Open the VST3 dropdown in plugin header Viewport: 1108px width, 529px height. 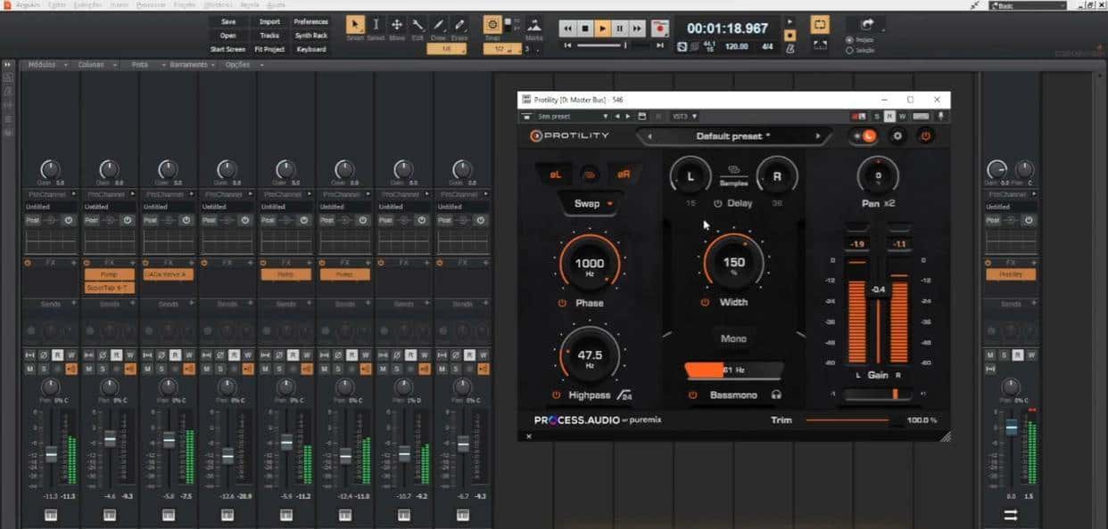coord(686,116)
